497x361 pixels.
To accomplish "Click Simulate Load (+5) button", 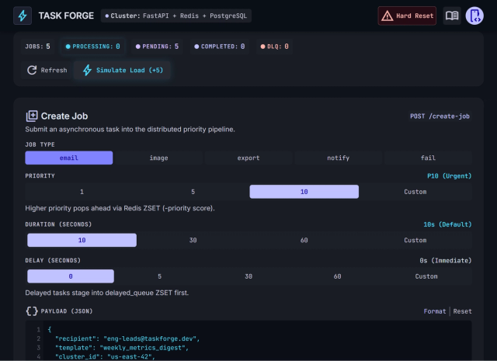I will click(123, 70).
